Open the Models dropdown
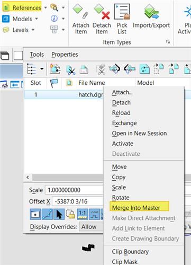191x265 pixels. (x=37, y=19)
